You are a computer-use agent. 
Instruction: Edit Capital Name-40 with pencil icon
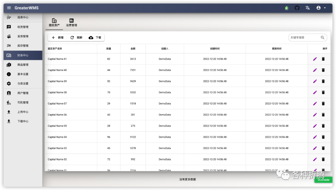(x=315, y=70)
